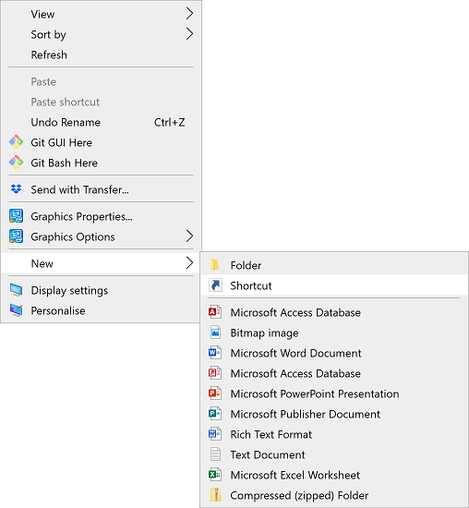The width and height of the screenshot is (469, 508).
Task: Select Send with Transfer...
Action: [x=101, y=189]
